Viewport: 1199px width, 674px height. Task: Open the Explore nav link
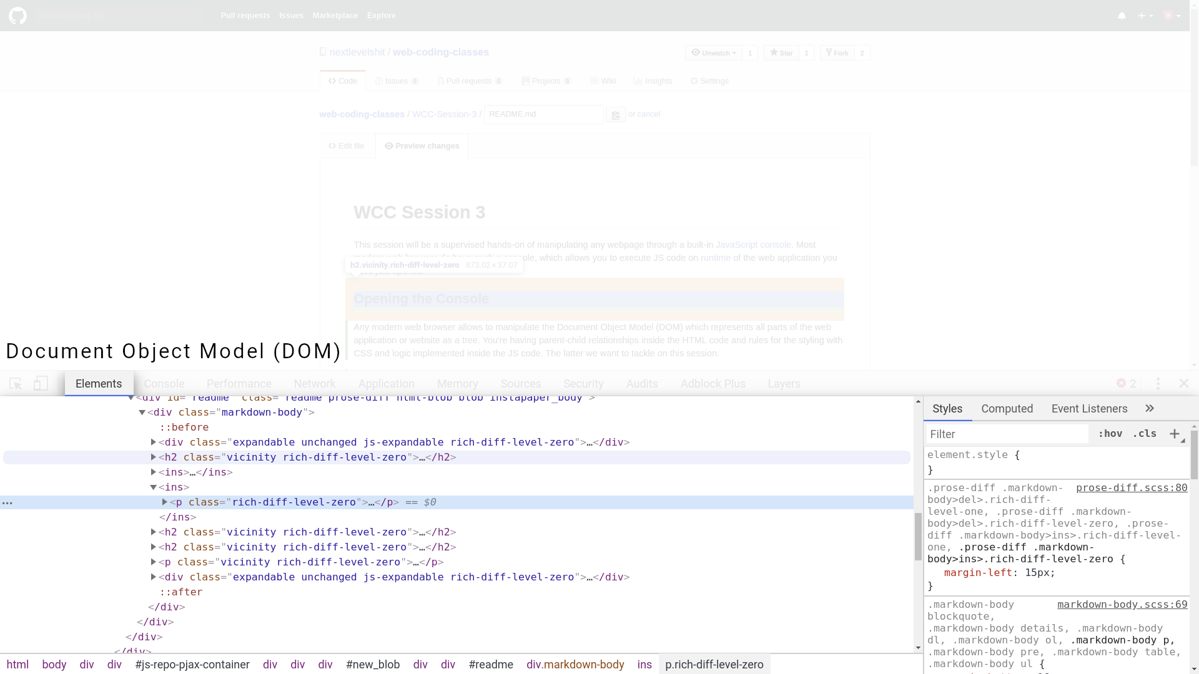(382, 16)
